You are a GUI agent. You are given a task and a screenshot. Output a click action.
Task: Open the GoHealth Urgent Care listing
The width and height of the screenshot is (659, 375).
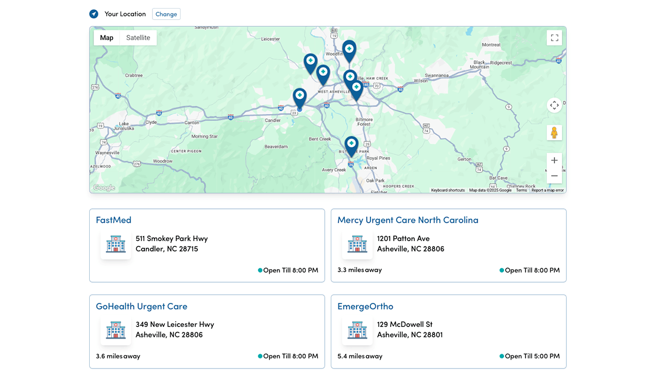pyautogui.click(x=142, y=306)
